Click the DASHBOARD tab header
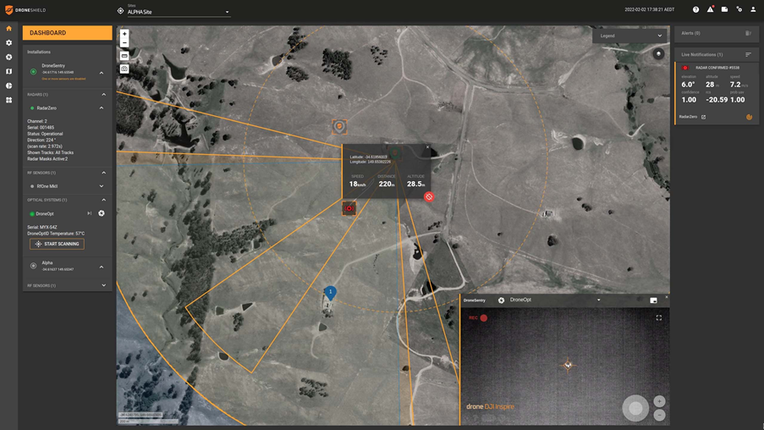The width and height of the screenshot is (764, 430). point(67,33)
